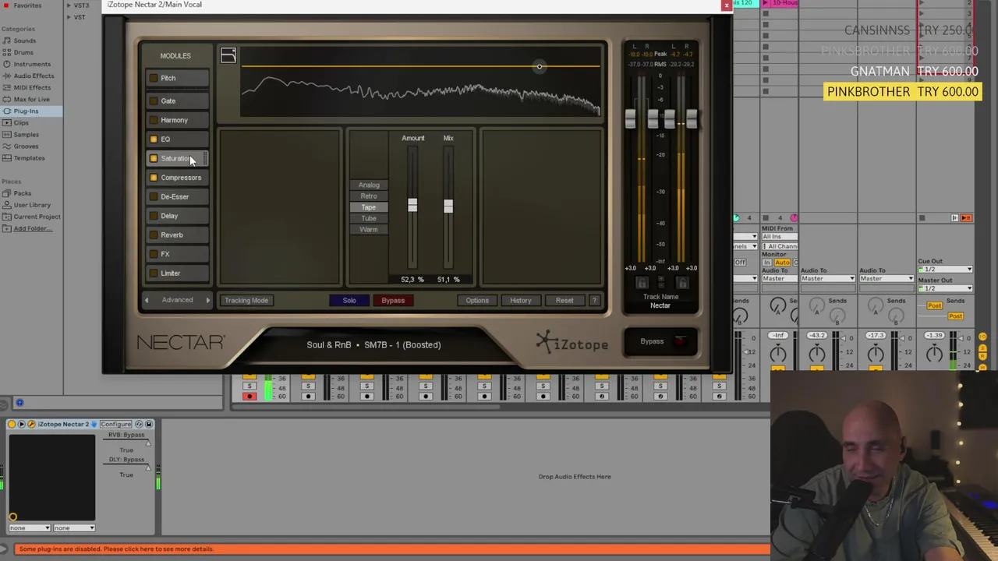Open the History panel
The image size is (998, 561).
pyautogui.click(x=521, y=300)
